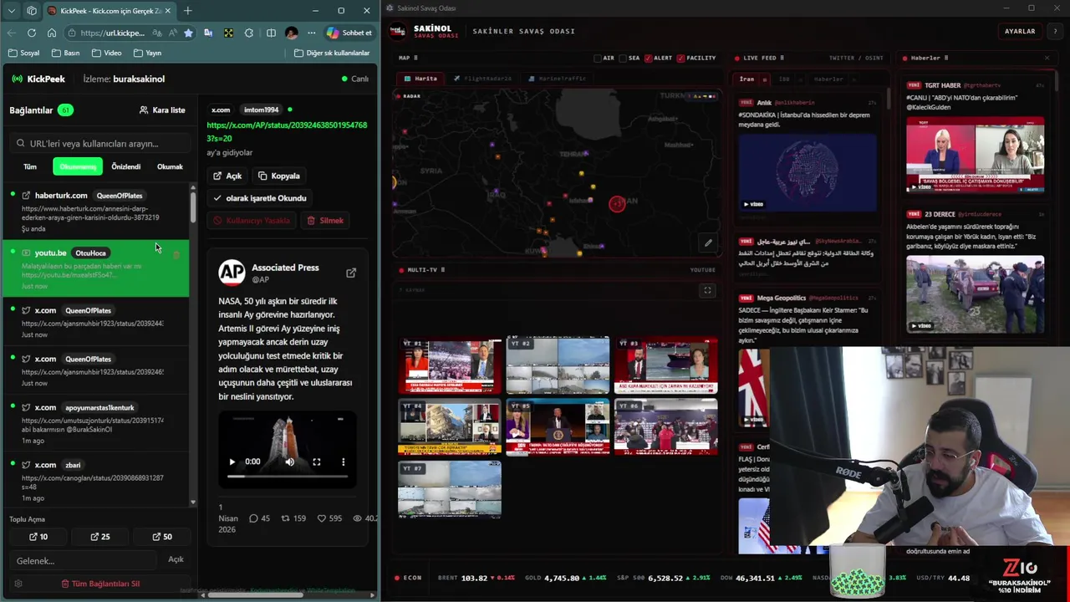Select the x.com link from apoyumarstas1kenturk

point(96,423)
